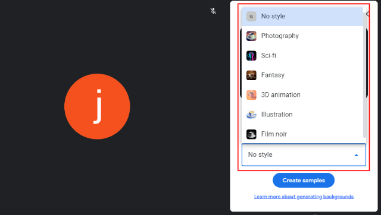The height and width of the screenshot is (215, 381).
Task: Pick the Film noir style
Action: [302, 134]
